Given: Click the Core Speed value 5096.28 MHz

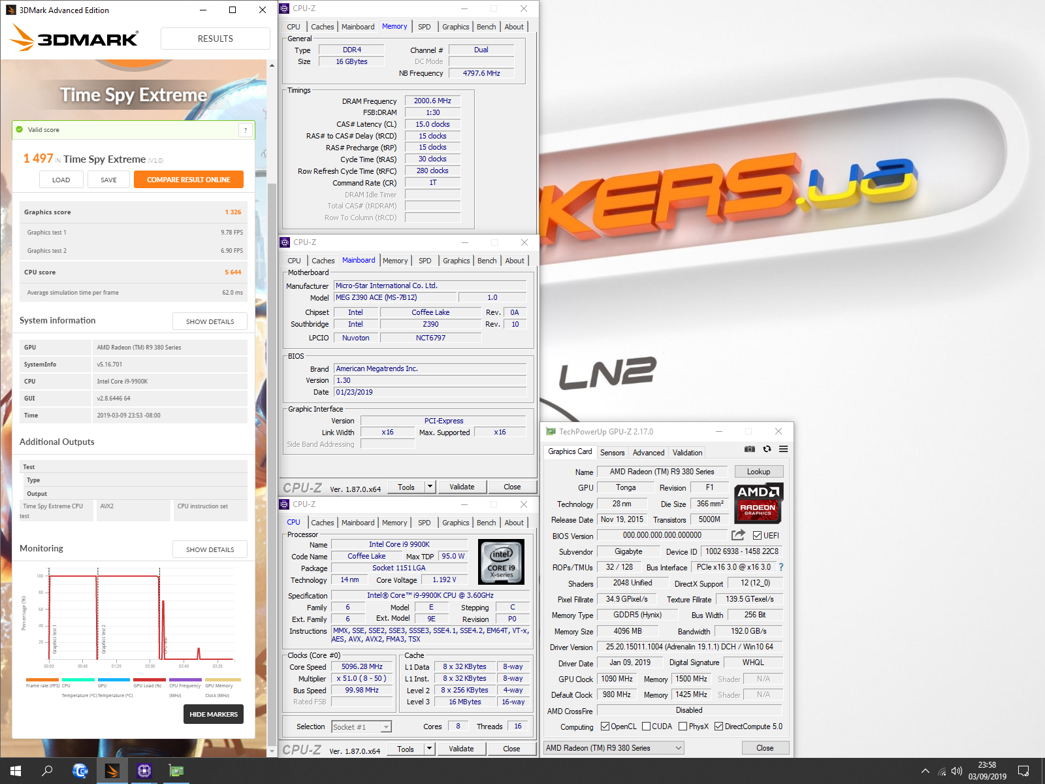Looking at the screenshot, I should click(x=362, y=667).
